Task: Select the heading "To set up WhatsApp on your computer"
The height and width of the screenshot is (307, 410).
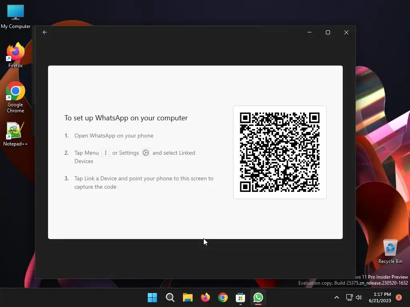Action: tap(126, 118)
